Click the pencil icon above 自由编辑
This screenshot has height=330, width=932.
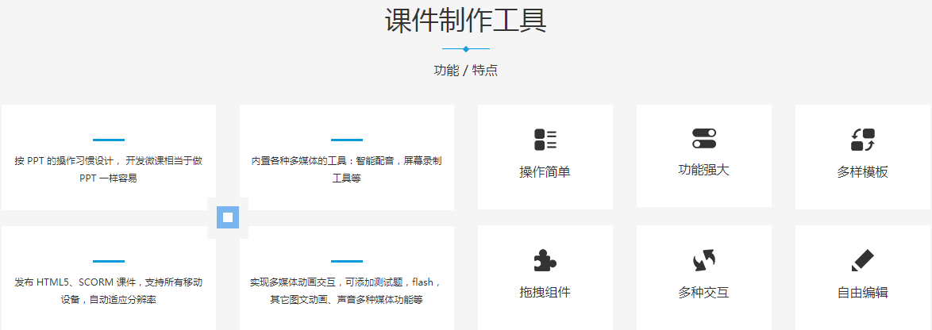click(862, 260)
